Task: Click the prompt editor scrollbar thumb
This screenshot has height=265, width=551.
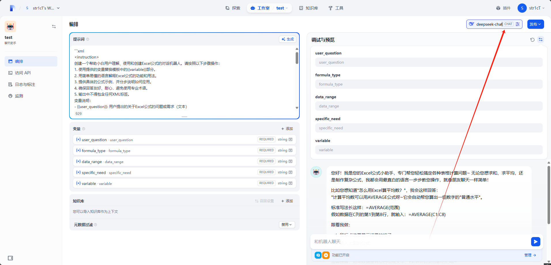Action: pos(297,58)
